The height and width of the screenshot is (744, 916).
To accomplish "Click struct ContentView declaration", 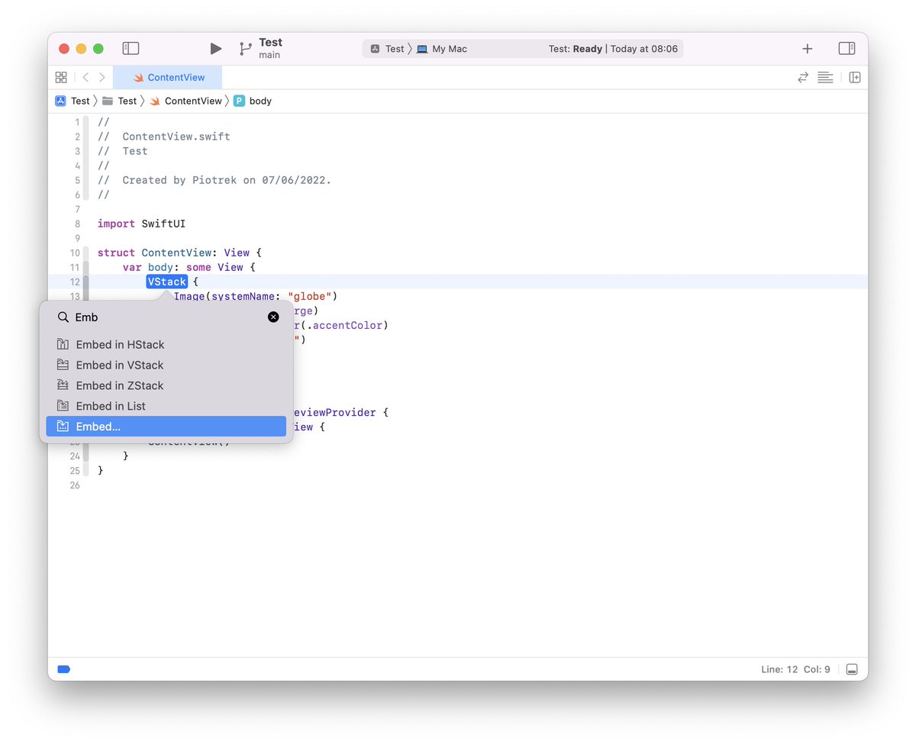I will pos(179,253).
